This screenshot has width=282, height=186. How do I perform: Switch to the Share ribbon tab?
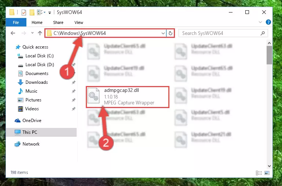click(x=58, y=22)
